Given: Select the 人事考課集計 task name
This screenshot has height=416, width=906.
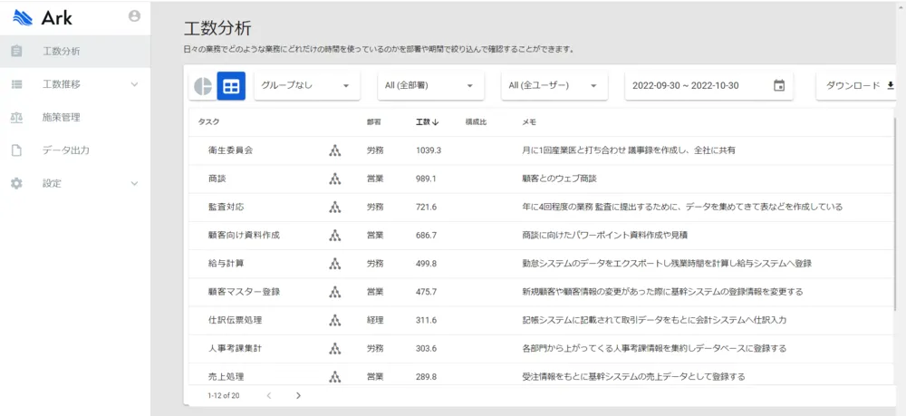Looking at the screenshot, I should 236,348.
